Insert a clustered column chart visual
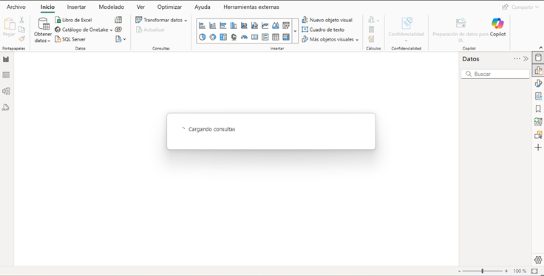 [x=234, y=25]
